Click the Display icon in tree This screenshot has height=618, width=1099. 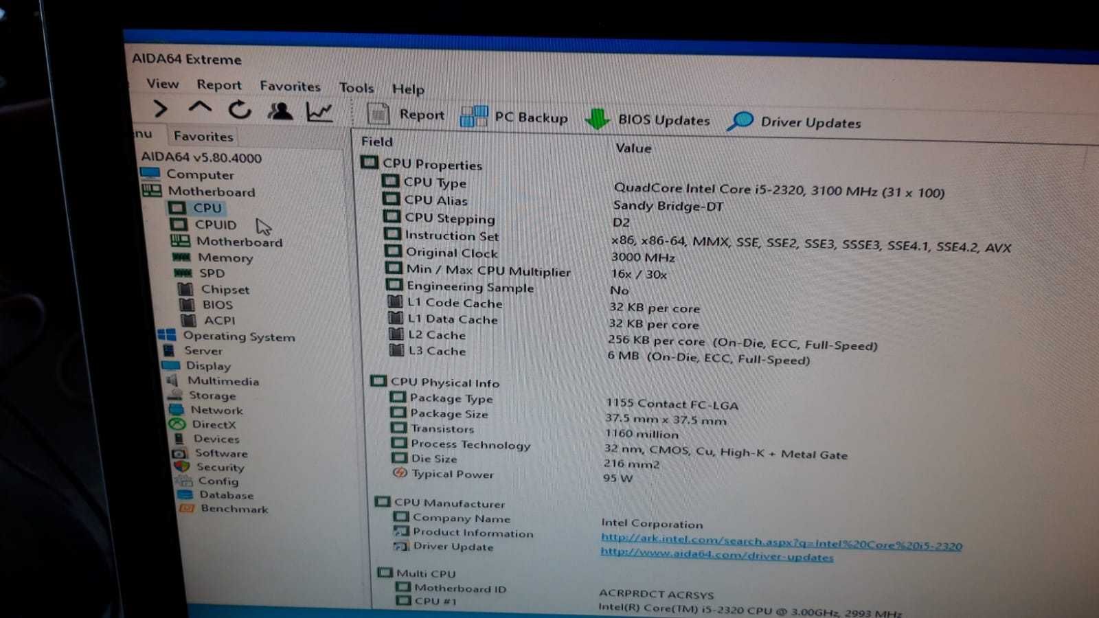tap(170, 365)
